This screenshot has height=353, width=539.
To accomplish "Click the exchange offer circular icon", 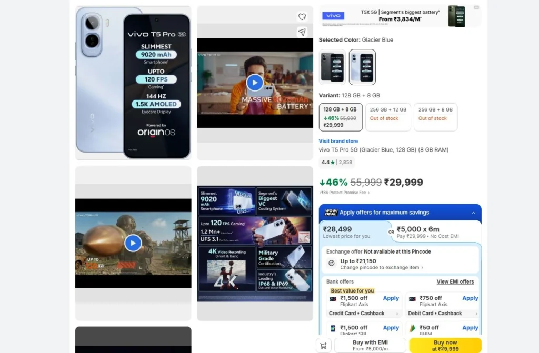I will coord(332,263).
